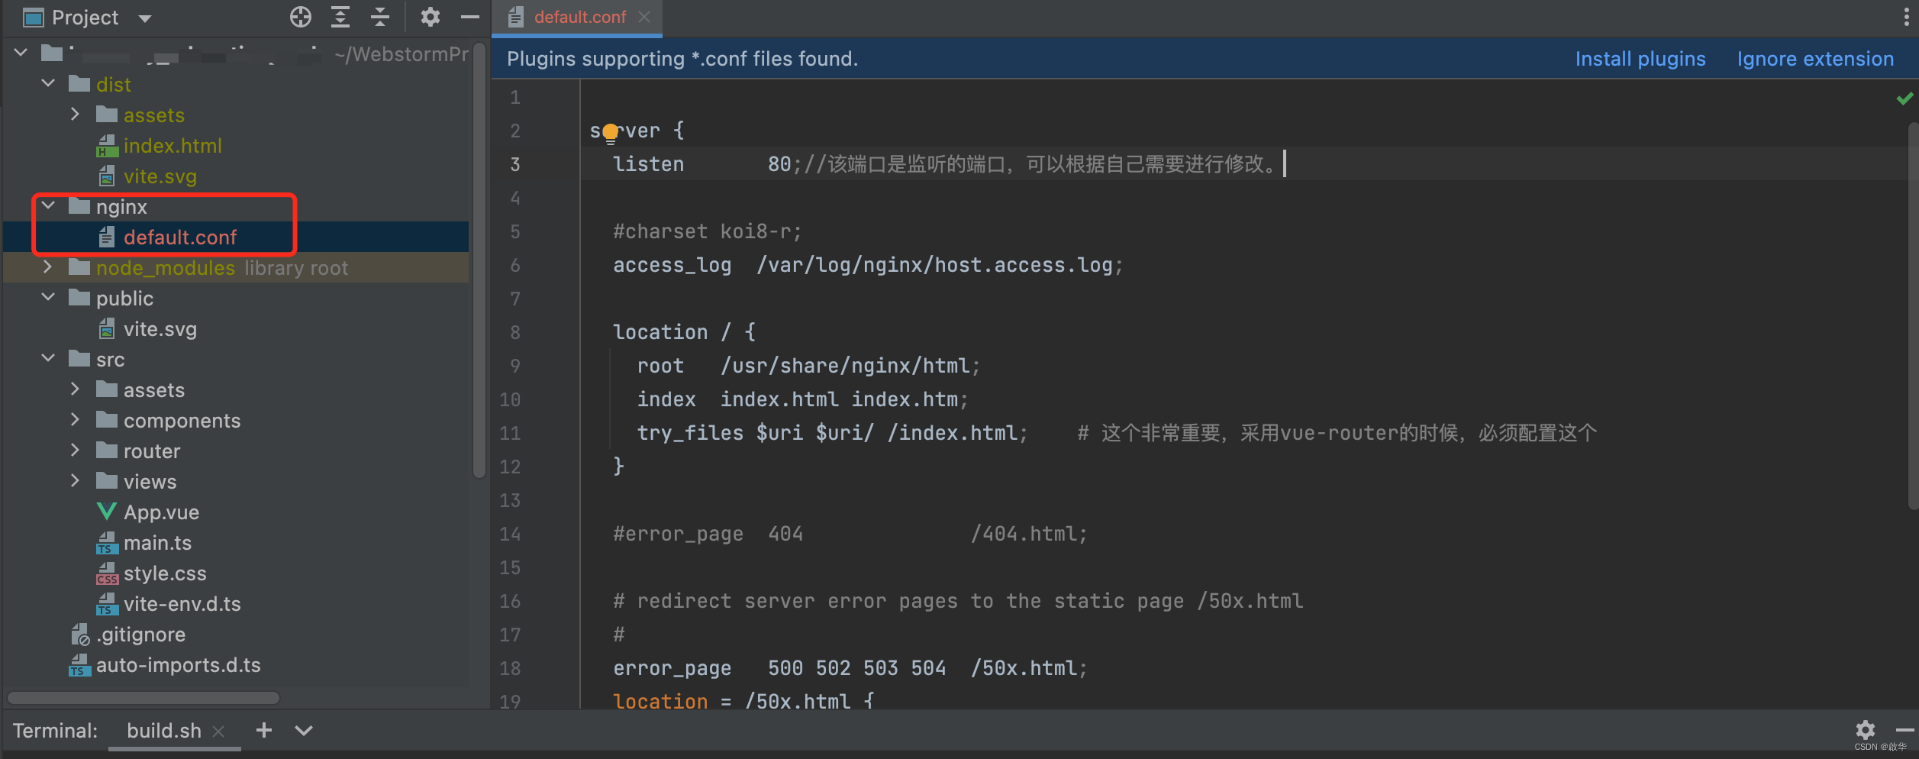Image resolution: width=1919 pixels, height=759 pixels.
Task: Open the Project view dropdown arrow
Action: (145, 18)
